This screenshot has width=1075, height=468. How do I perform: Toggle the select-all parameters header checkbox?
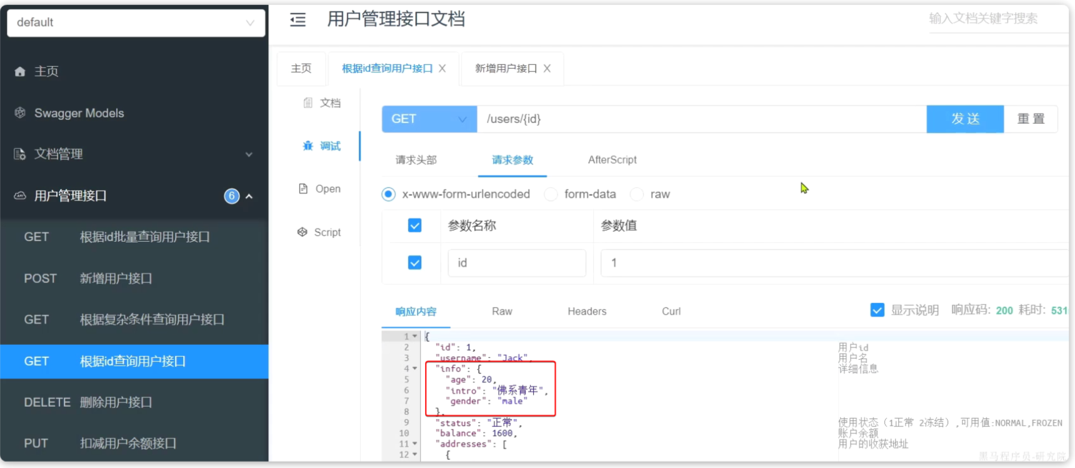pyautogui.click(x=414, y=226)
